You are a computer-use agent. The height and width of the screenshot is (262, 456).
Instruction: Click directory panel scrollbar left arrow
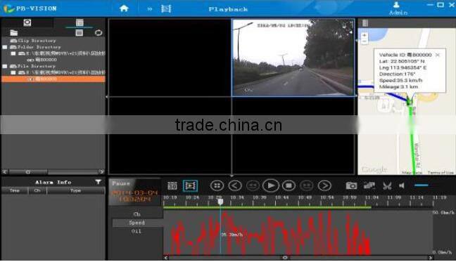pyautogui.click(x=5, y=172)
